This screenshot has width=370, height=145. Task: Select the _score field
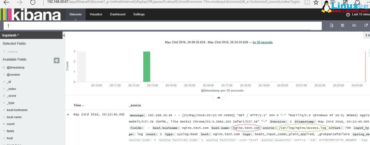tap(11, 96)
